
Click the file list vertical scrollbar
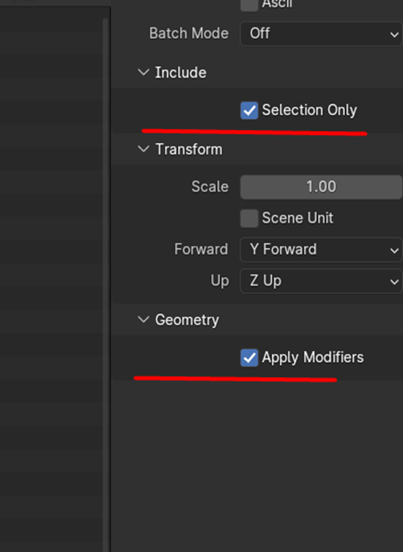(106, 258)
